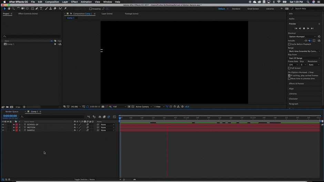The height and width of the screenshot is (182, 324).
Task: Enable Cache Before Playback checkbox
Action: (289, 44)
